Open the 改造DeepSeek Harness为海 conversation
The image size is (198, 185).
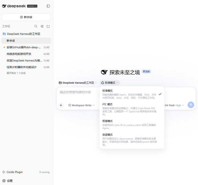(26, 61)
